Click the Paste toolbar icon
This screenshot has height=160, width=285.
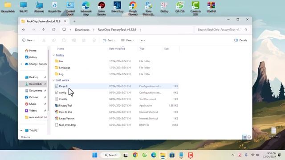pos(64,40)
